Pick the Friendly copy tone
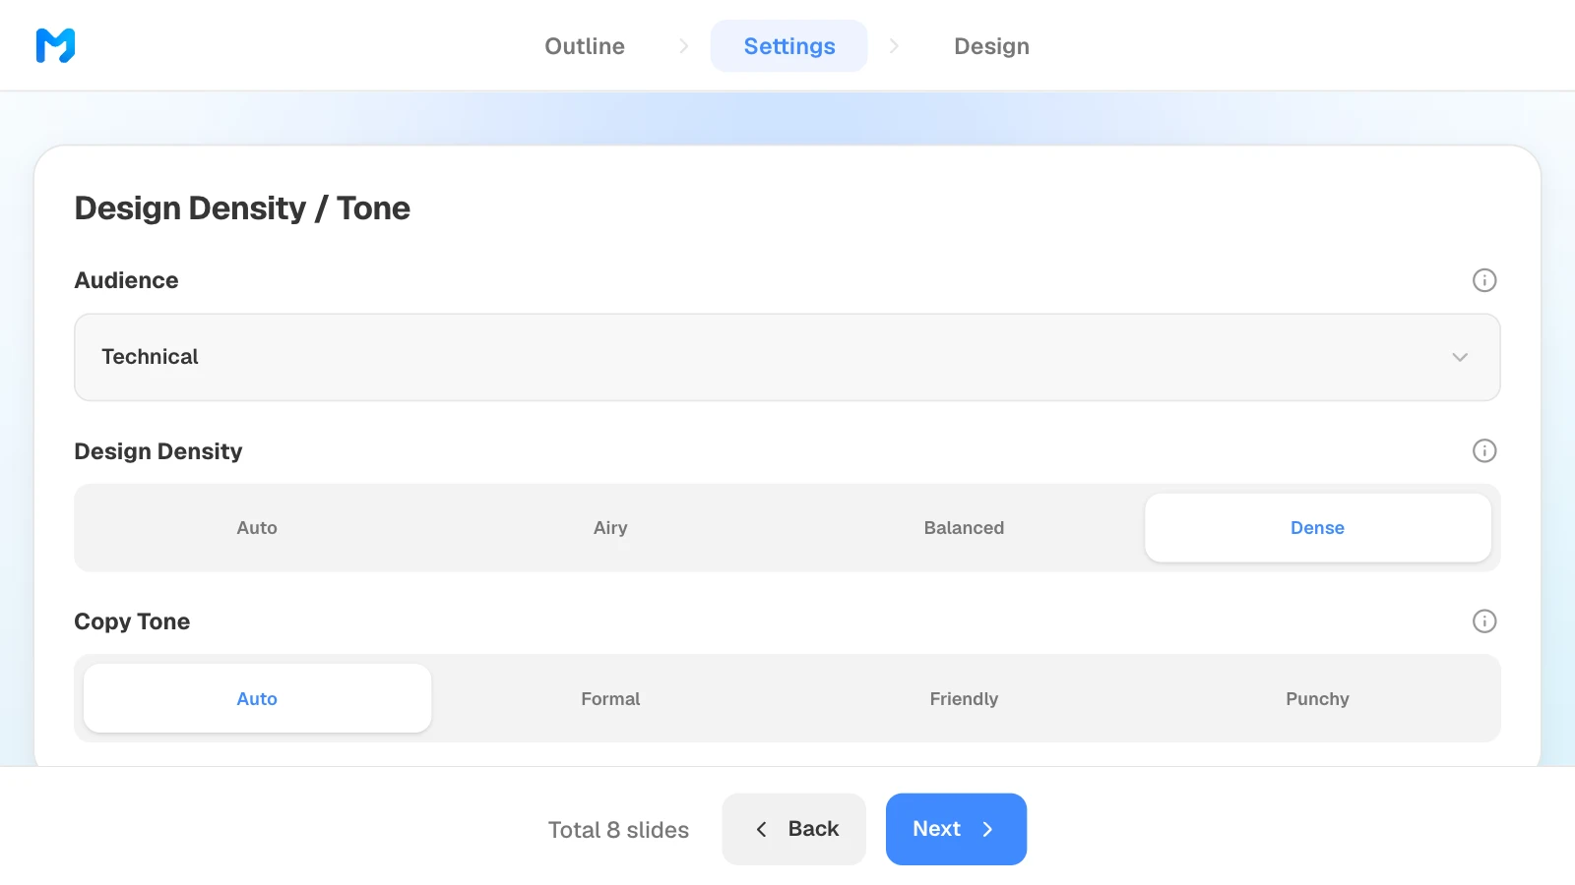The image size is (1575, 885). click(964, 698)
